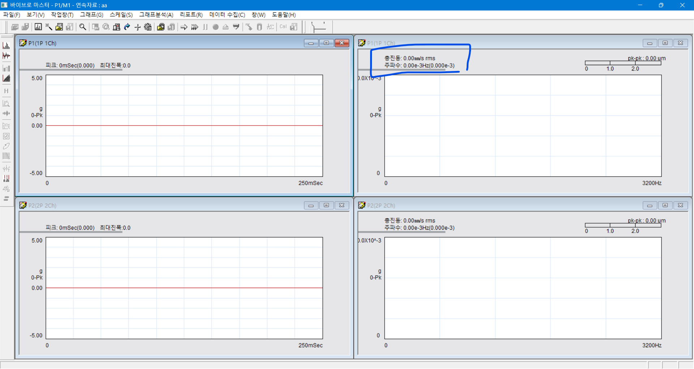Open the 파일(F) menu
The image size is (694, 369).
[12, 15]
